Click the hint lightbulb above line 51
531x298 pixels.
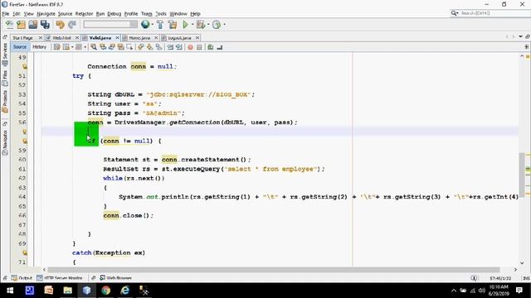click(25, 66)
